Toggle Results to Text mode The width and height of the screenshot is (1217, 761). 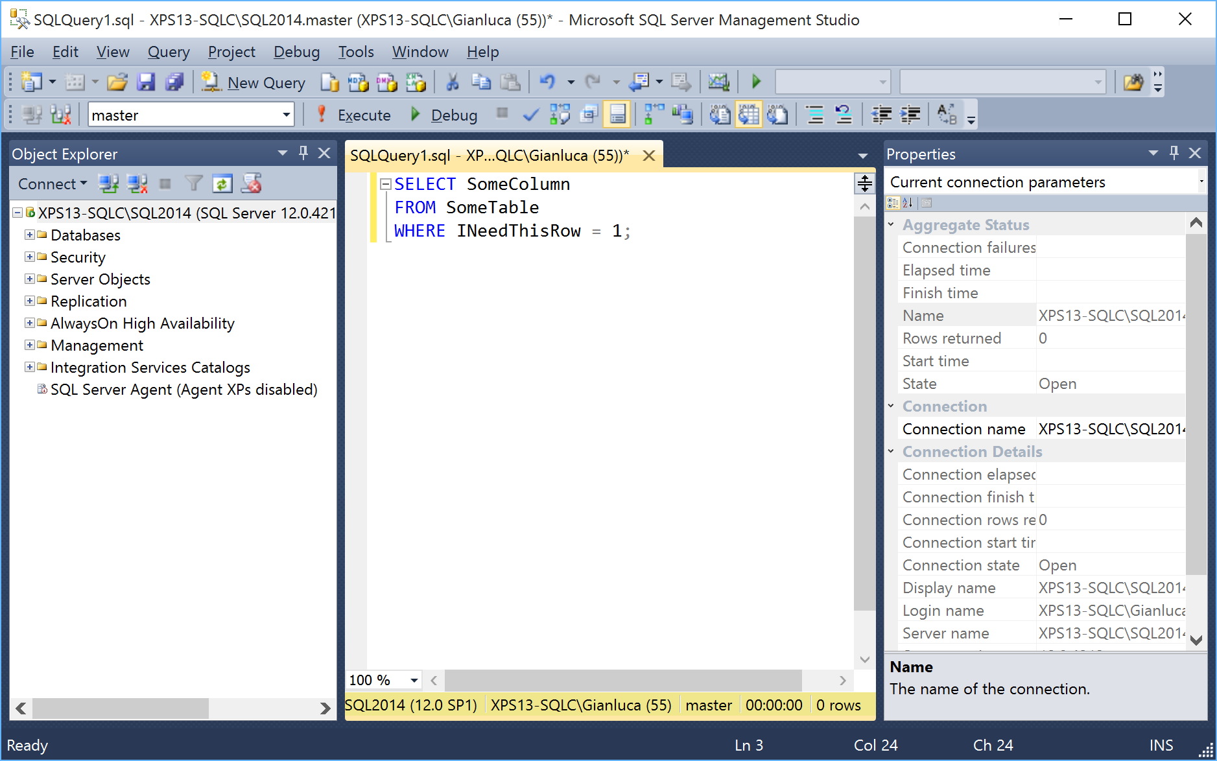click(x=719, y=115)
